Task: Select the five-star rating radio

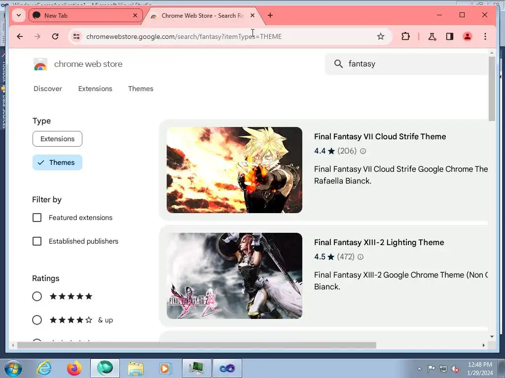Action: (37, 296)
